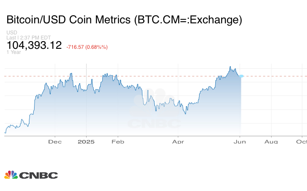Click the CNBC peacock logo icon
The width and height of the screenshot is (307, 191).
click(x=11, y=175)
